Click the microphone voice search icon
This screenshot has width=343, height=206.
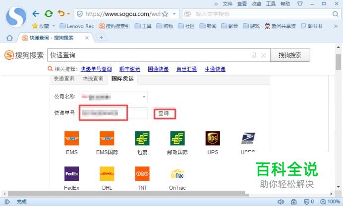(254, 55)
